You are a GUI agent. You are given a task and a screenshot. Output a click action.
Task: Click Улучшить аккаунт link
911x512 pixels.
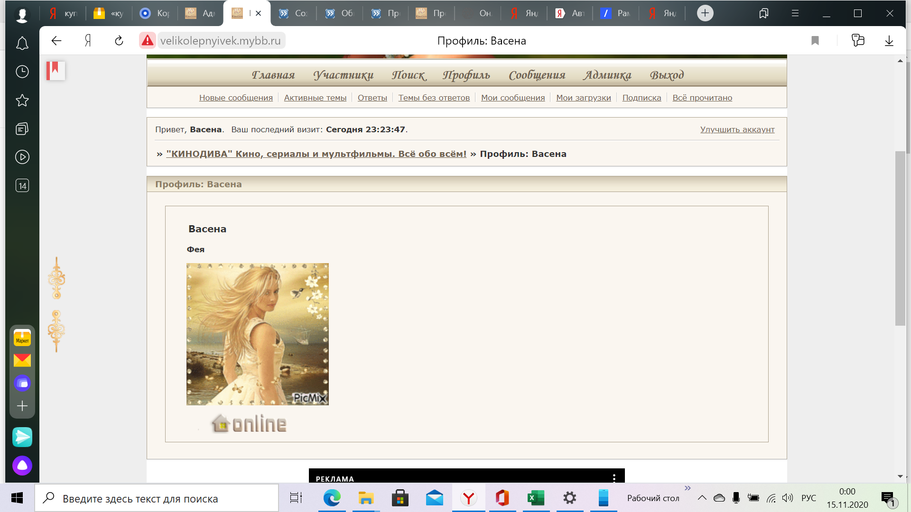click(737, 129)
